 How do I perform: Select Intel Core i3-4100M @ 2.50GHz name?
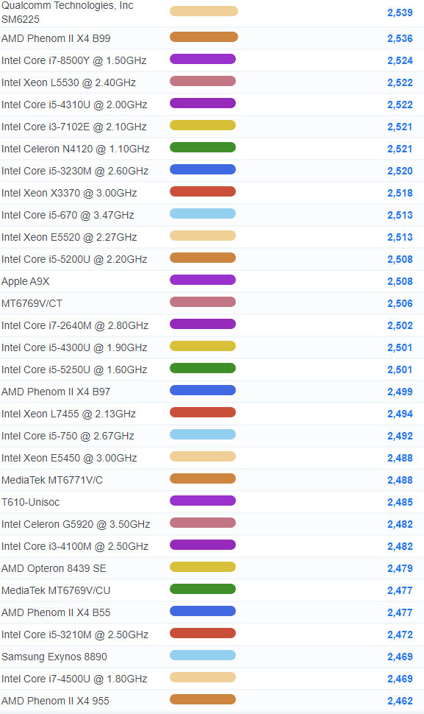coord(75,546)
